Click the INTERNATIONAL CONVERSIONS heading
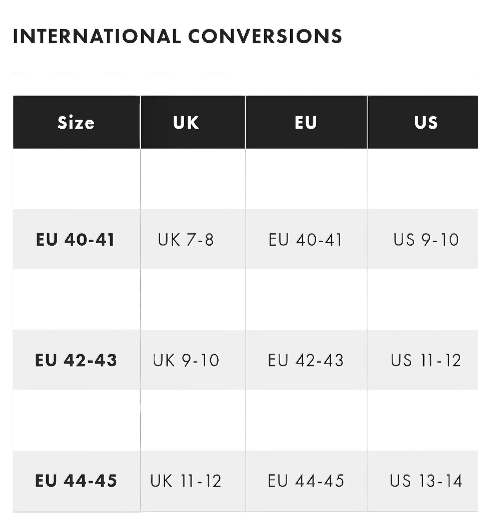Viewport: 478px width, 529px height. [x=178, y=36]
